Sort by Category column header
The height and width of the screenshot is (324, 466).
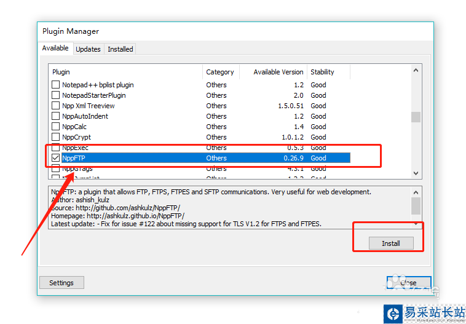coord(221,72)
